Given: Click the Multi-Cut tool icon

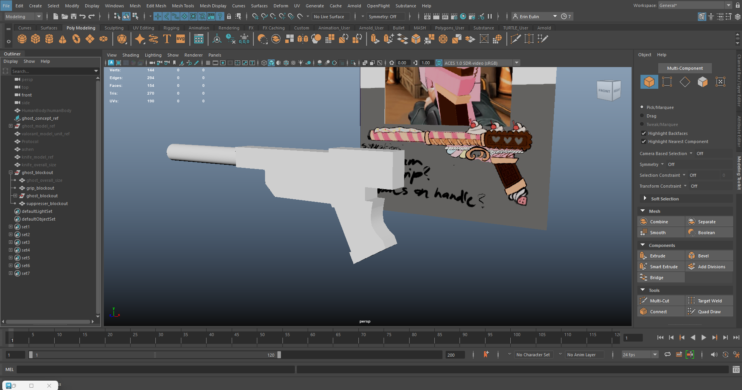Looking at the screenshot, I should tap(644, 300).
